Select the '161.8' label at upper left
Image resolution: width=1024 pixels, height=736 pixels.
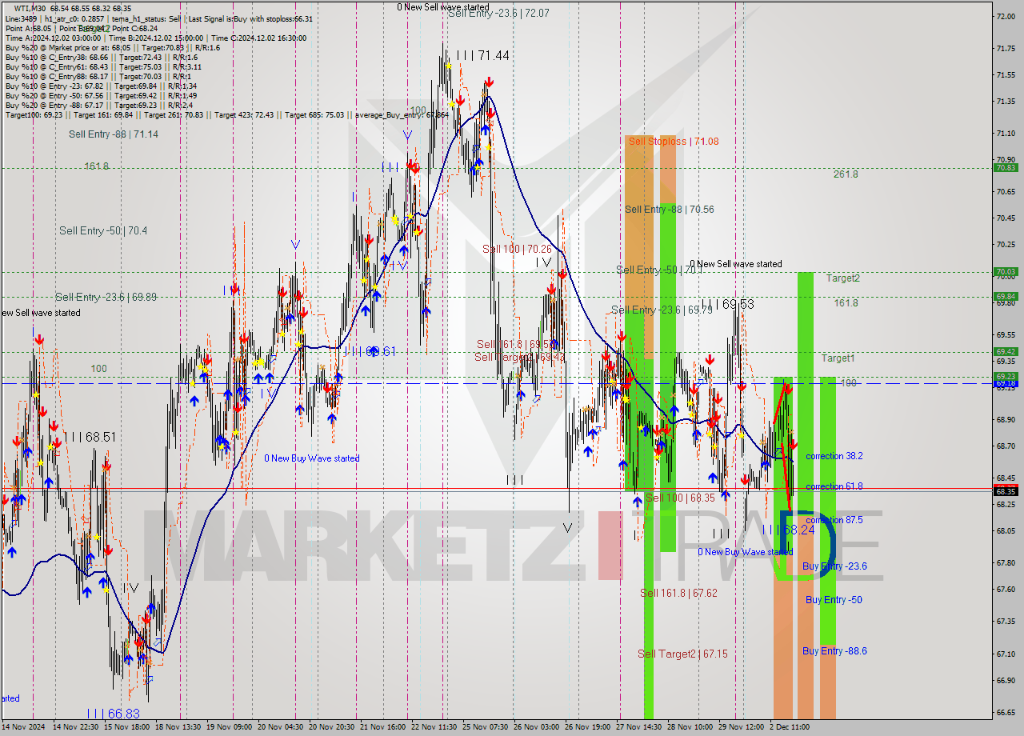coord(96,166)
